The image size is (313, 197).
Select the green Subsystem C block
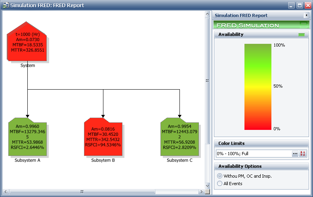(x=179, y=137)
